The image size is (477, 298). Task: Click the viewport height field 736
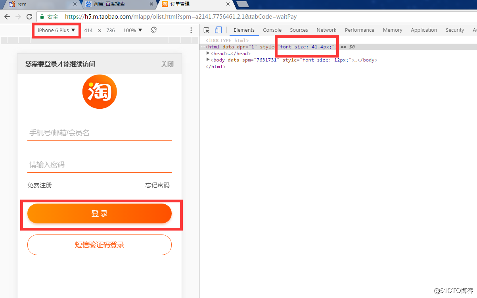(111, 30)
